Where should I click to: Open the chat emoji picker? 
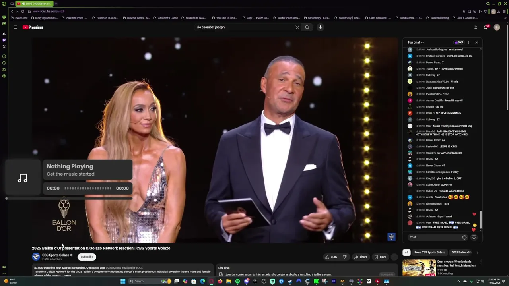point(464,237)
